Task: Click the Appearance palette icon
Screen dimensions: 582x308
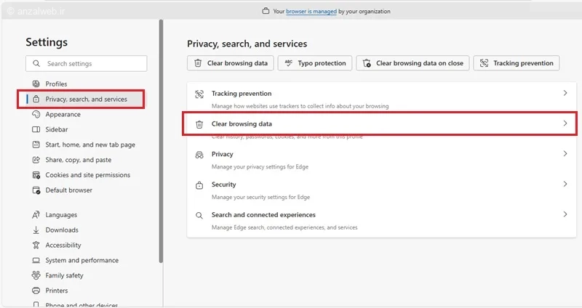Action: coord(36,115)
